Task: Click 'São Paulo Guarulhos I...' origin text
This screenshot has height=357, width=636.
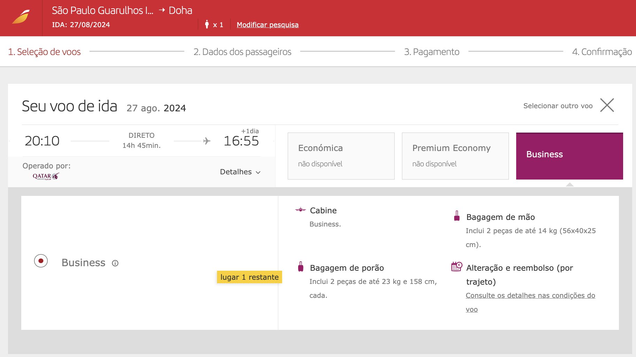Action: (x=102, y=10)
